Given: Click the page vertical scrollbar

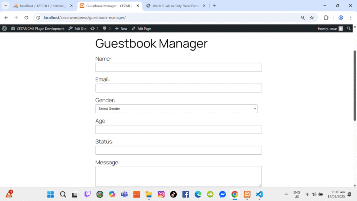Looking at the screenshot, I should coord(355,85).
